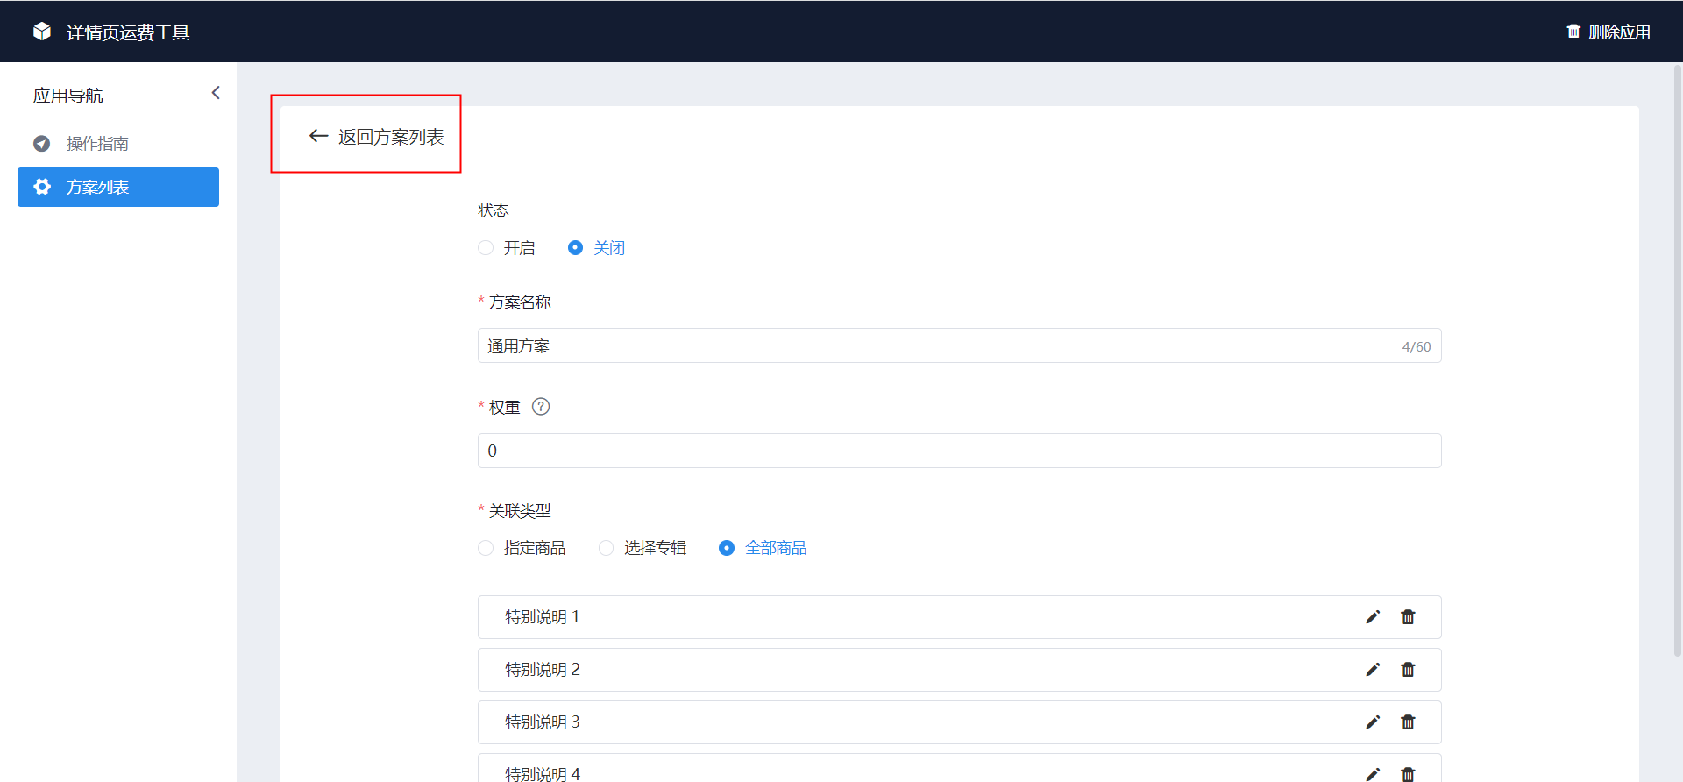Viewport: 1683px width, 782px height.
Task: Click the 特别说明 1 row text
Action: click(x=542, y=617)
